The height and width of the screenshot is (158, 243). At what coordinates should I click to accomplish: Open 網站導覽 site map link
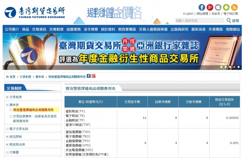point(202,14)
